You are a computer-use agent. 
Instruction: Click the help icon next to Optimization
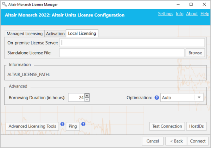[x=157, y=98]
